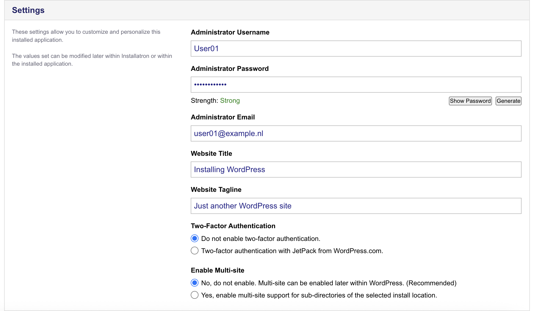Select "Do not enable two-factor authentication"
This screenshot has width=534, height=311.
point(194,238)
